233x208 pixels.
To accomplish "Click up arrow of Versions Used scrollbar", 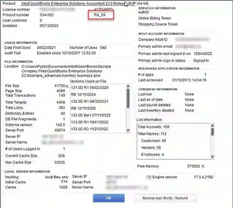I will 128,86.
